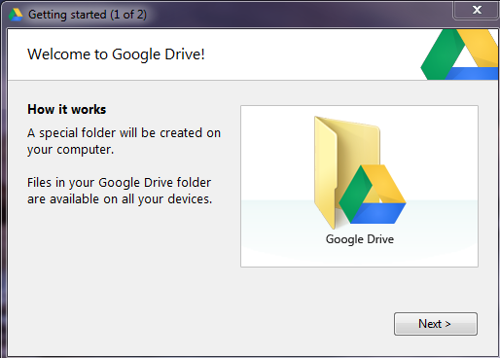Click the large Drive logo in header

point(459,54)
